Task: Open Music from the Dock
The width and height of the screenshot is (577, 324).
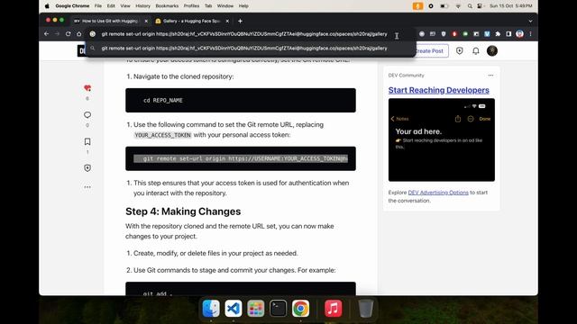Action: pyautogui.click(x=334, y=308)
